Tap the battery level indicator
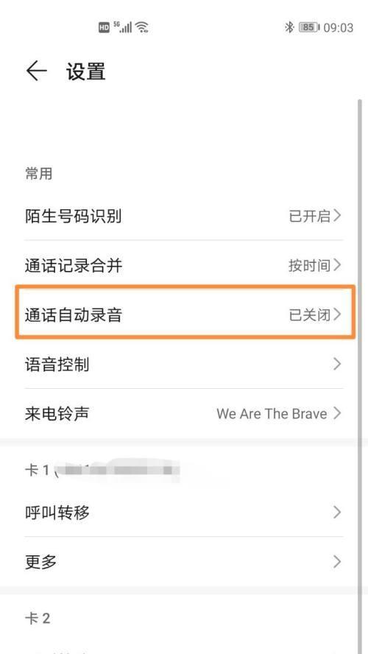 coord(309,27)
